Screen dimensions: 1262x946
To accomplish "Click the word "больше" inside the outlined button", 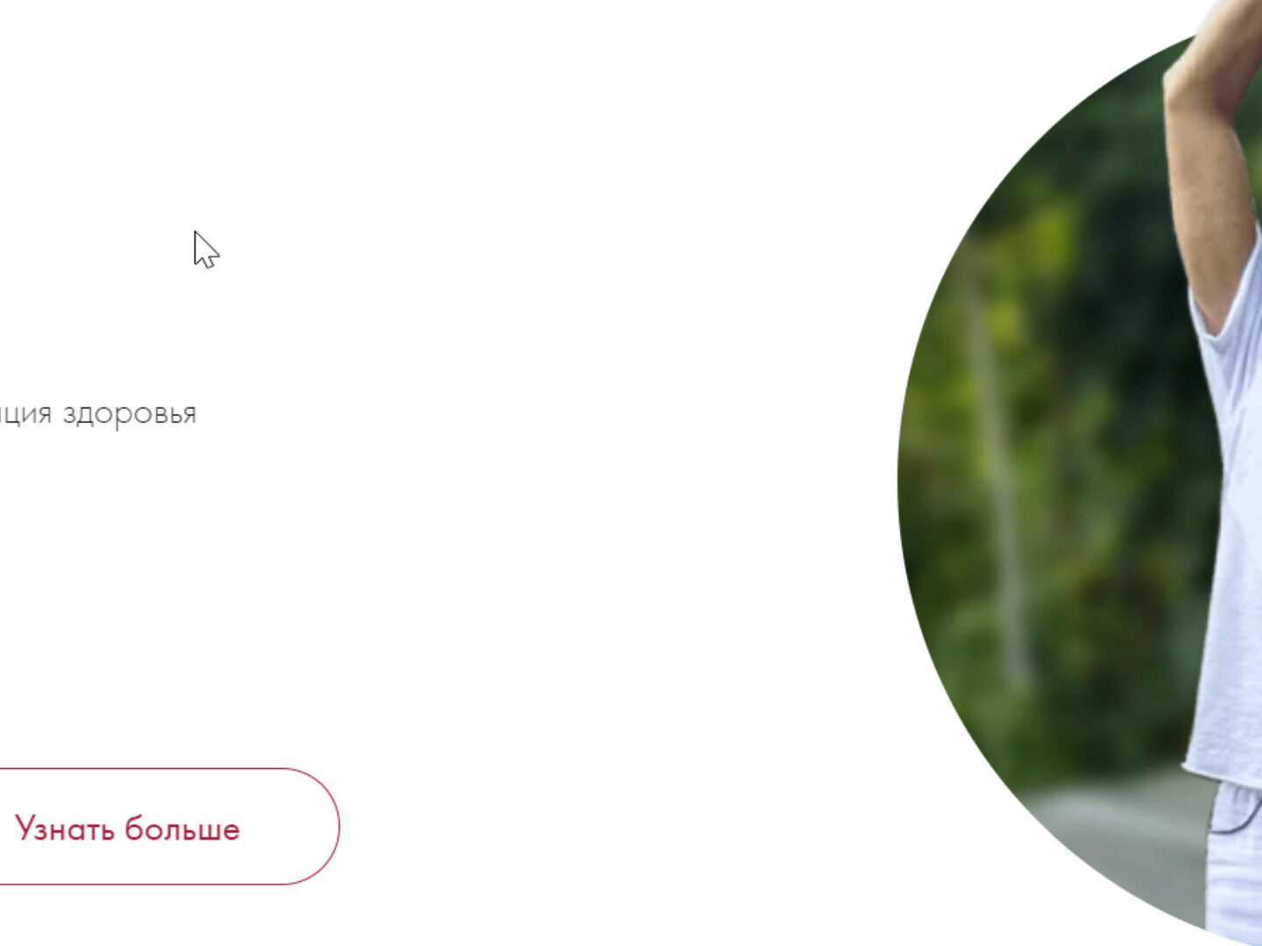I will [x=182, y=828].
